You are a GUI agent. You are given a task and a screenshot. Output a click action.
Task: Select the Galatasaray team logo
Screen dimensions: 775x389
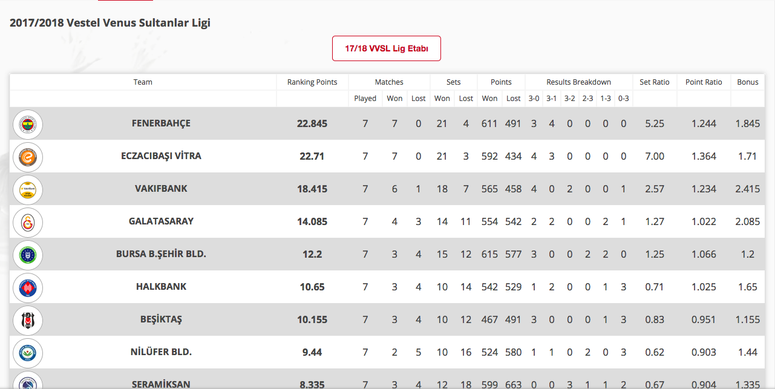pos(28,222)
